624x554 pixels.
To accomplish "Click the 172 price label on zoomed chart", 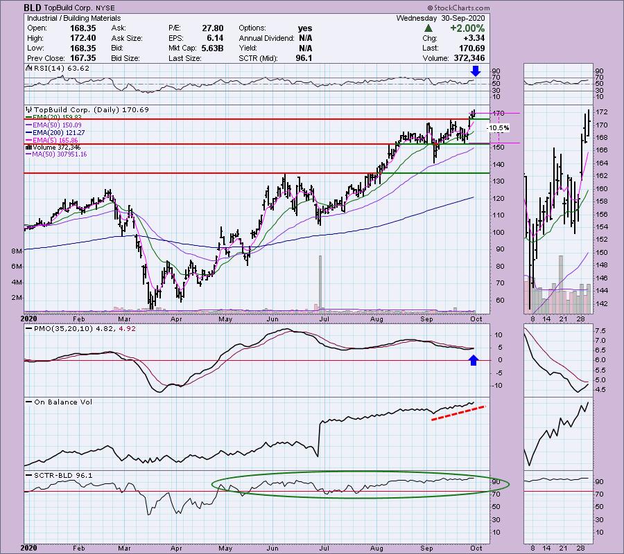I will click(602, 112).
